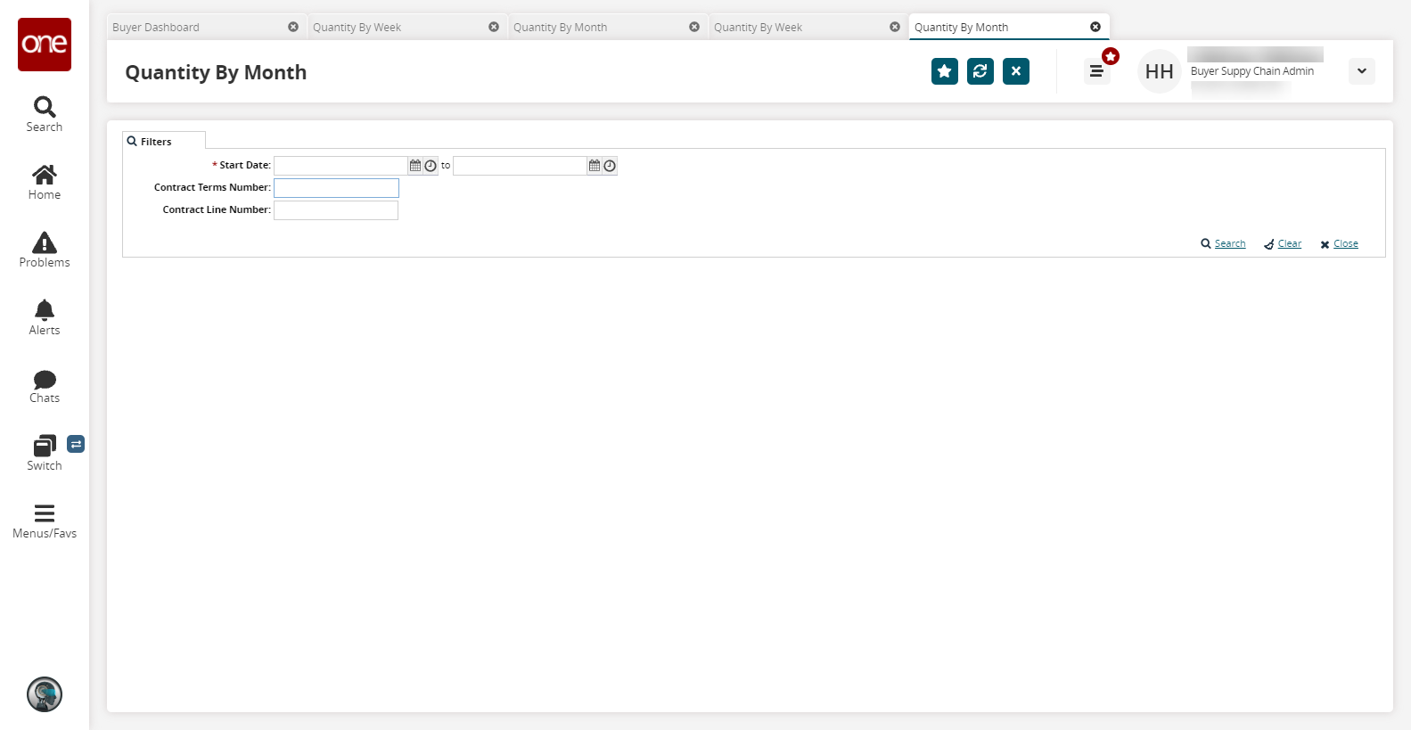The width and height of the screenshot is (1411, 730).
Task: Focus the Start Date from field
Action: click(340, 166)
